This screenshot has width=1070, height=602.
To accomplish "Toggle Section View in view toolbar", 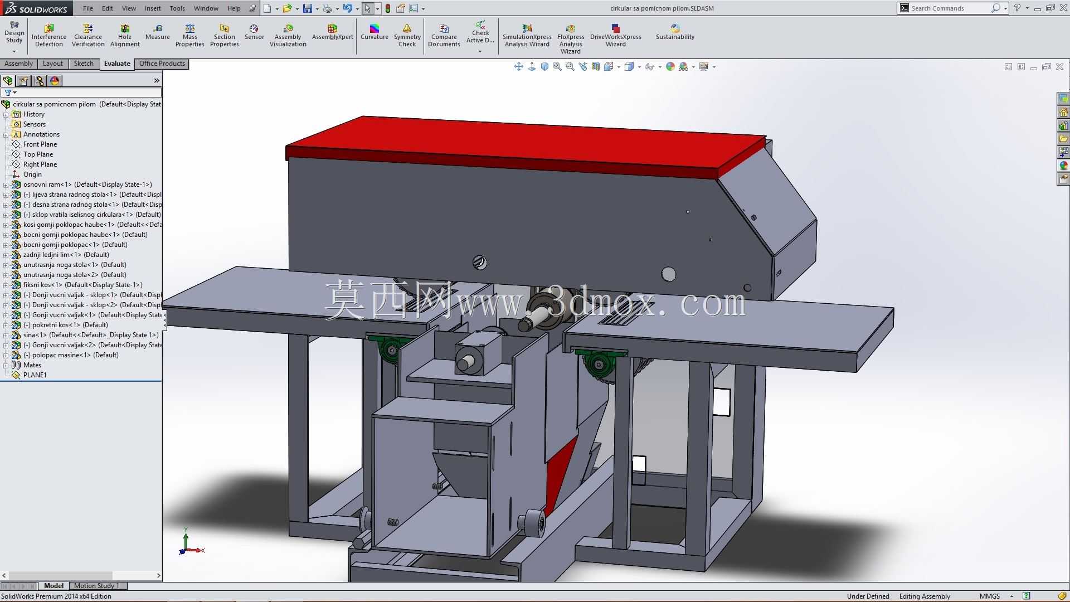I will 596,67.
